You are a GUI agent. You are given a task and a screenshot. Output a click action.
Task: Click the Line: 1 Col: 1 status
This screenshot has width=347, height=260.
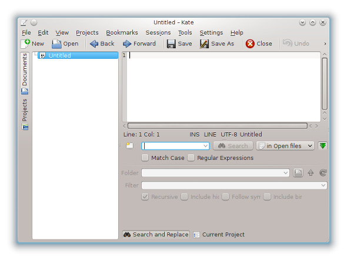point(141,134)
